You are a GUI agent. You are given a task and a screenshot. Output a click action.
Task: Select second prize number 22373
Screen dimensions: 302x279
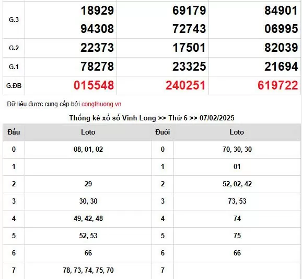pyautogui.click(x=97, y=48)
